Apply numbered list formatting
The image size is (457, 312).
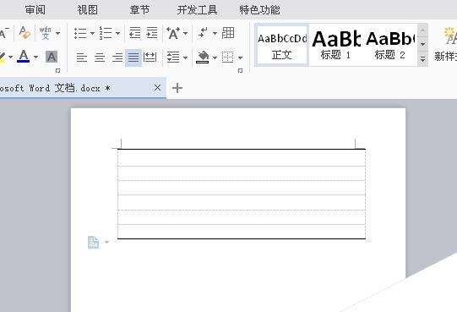(x=106, y=33)
